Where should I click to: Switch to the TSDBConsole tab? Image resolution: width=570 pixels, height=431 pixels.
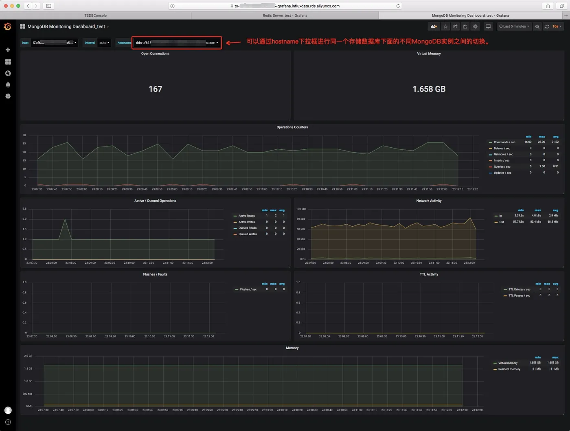point(95,15)
